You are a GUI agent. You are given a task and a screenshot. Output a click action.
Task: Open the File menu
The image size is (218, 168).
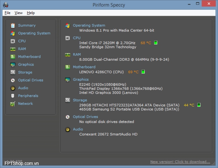click(x=8, y=13)
